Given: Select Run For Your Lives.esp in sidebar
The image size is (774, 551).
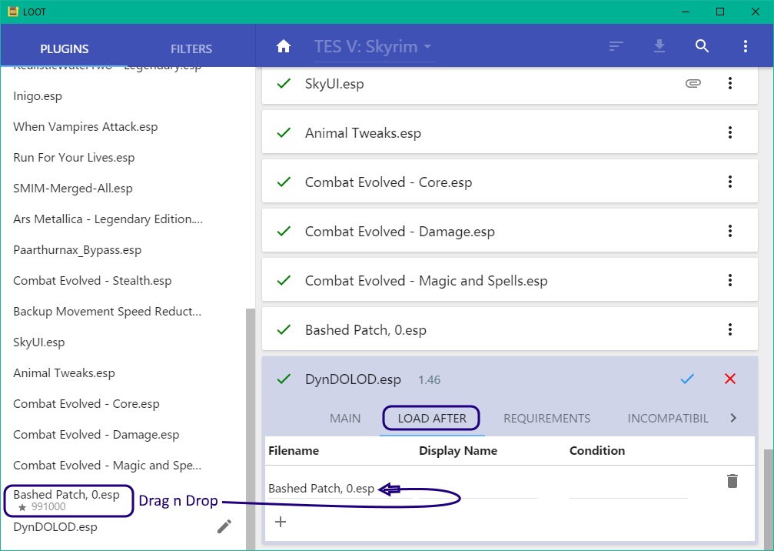Looking at the screenshot, I should point(74,158).
